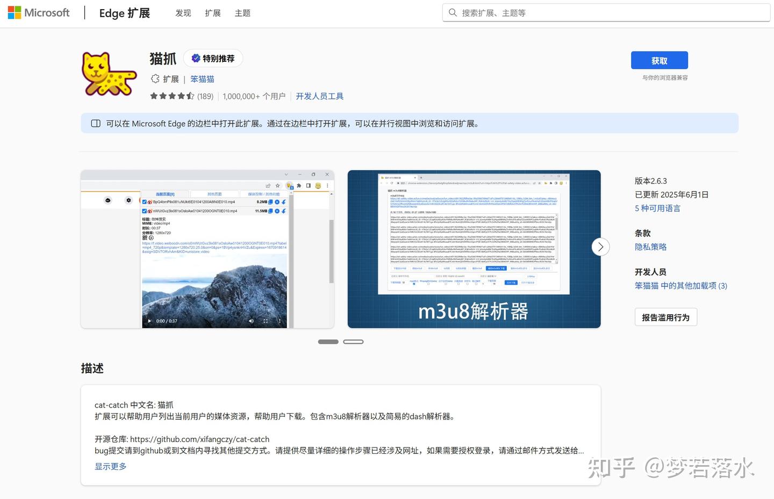774x499 pixels.
Task: Click the Microsoft logo
Action: [x=39, y=12]
